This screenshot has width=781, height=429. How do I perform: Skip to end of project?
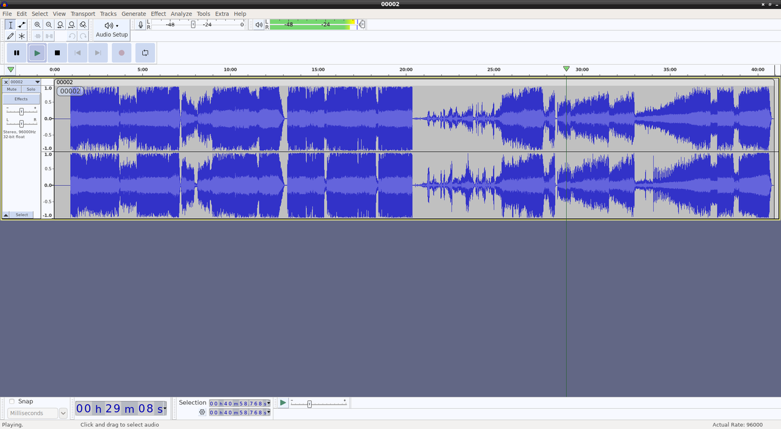[98, 53]
